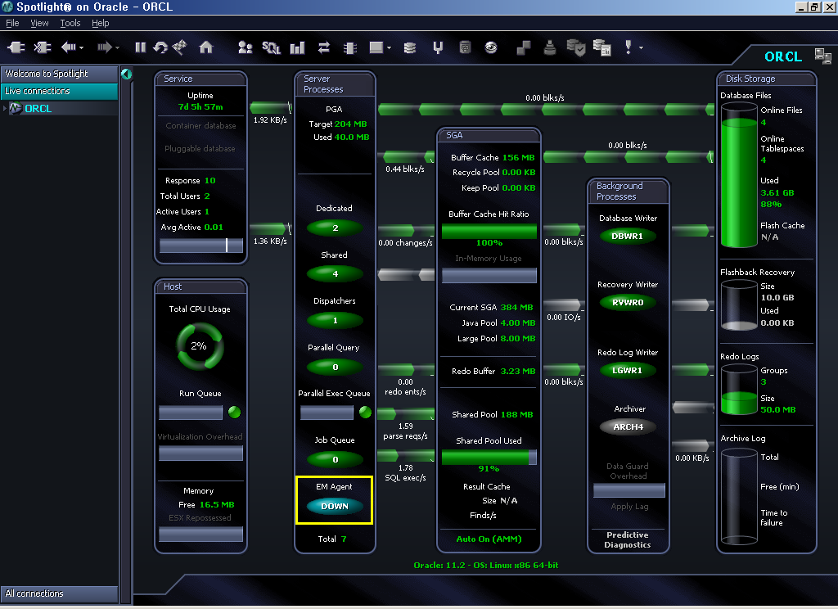Click the tuning fork toolbar icon
This screenshot has width=838, height=609.
click(x=438, y=48)
